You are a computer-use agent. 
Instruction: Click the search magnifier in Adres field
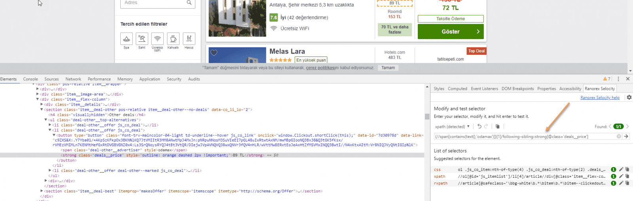click(189, 3)
